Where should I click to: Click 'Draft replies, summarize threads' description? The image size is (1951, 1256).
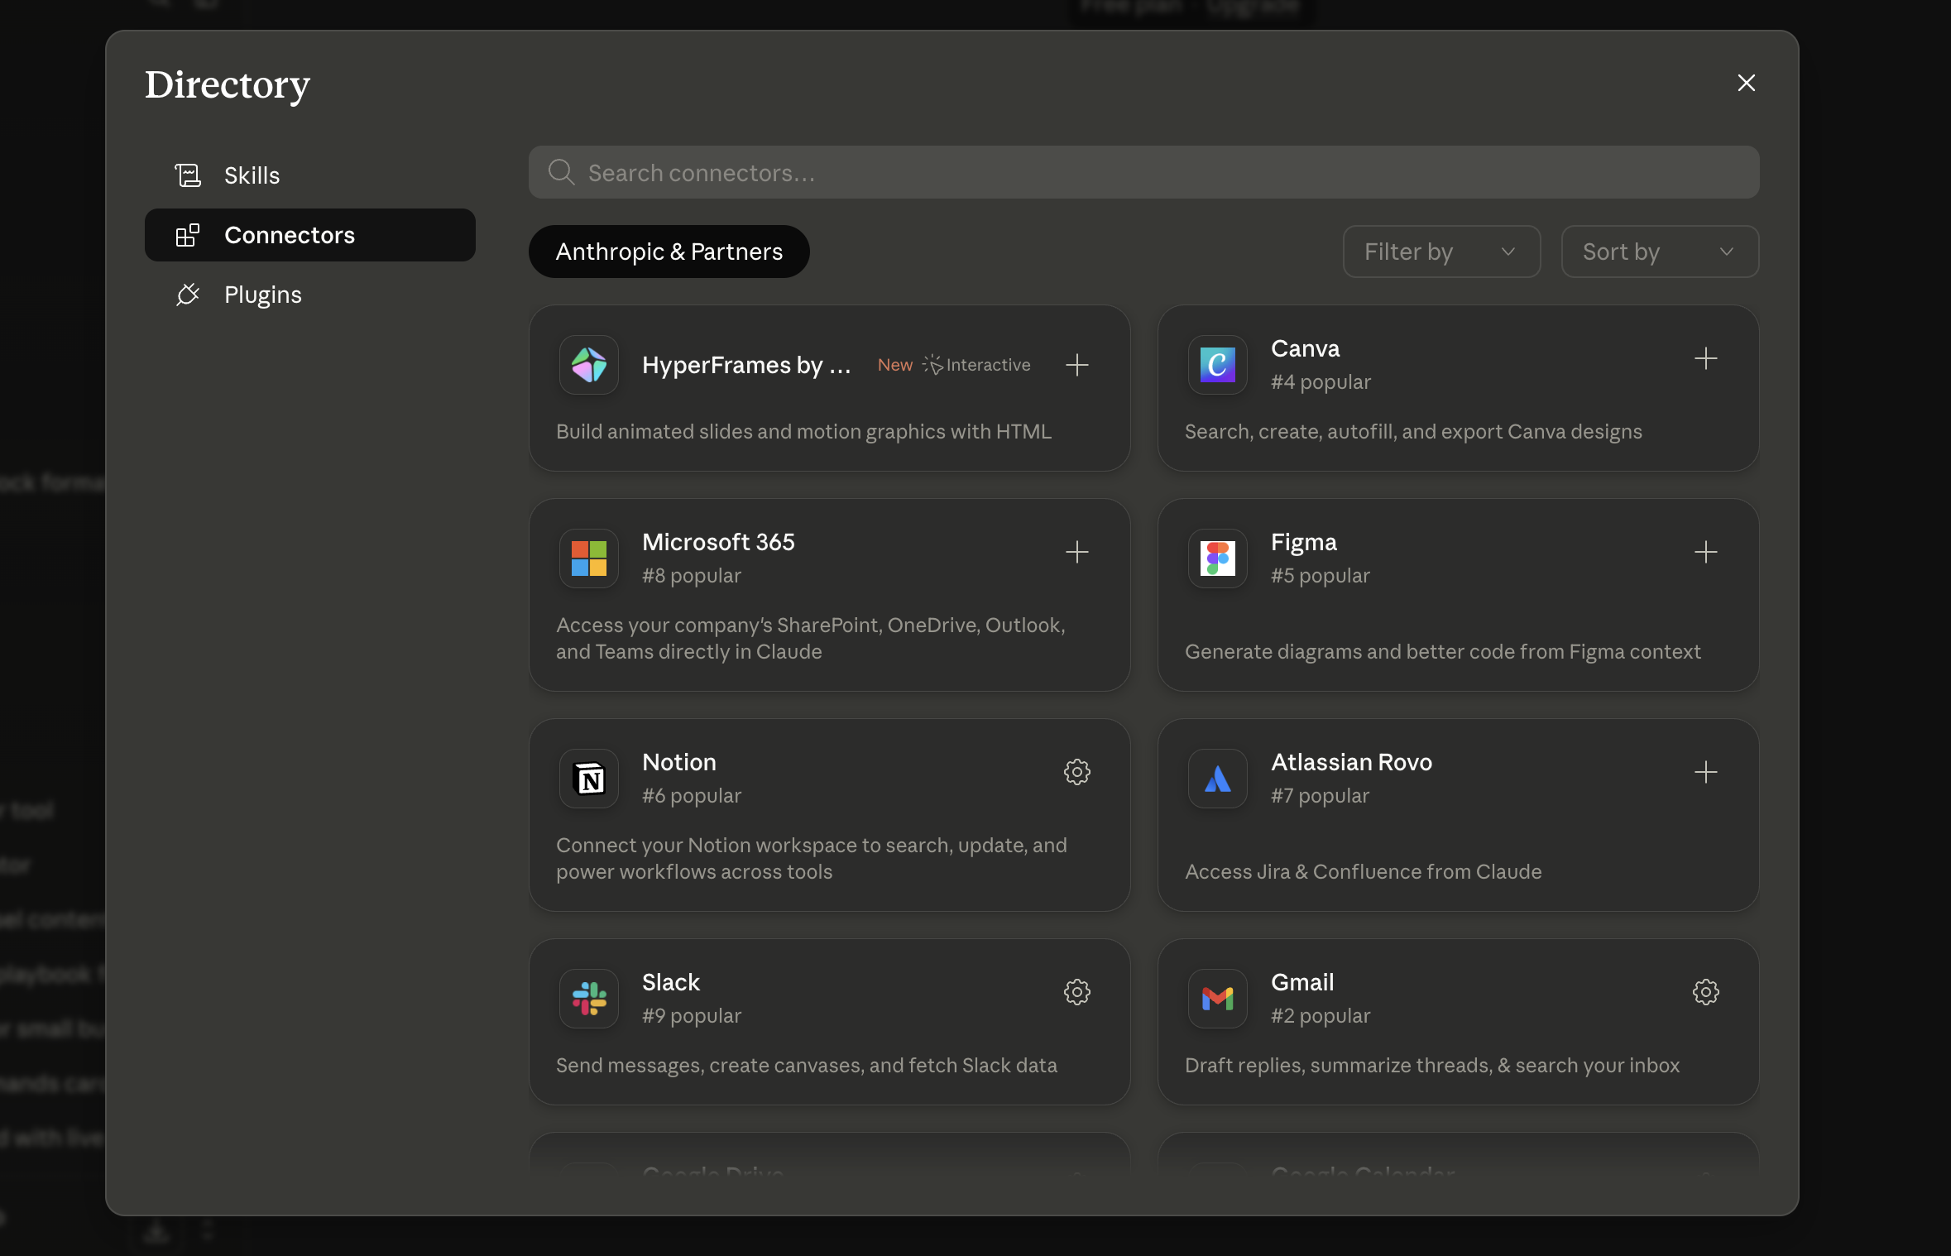(x=1432, y=1065)
